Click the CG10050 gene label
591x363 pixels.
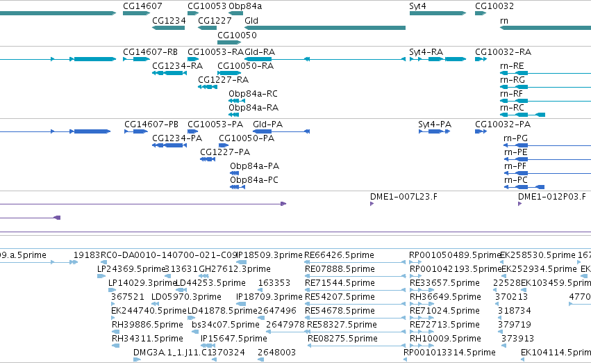coord(237,35)
